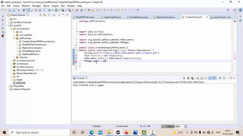Click the Save icon in the toolbar
Image resolution: width=243 pixels, height=136 pixels.
[x=10, y=10]
